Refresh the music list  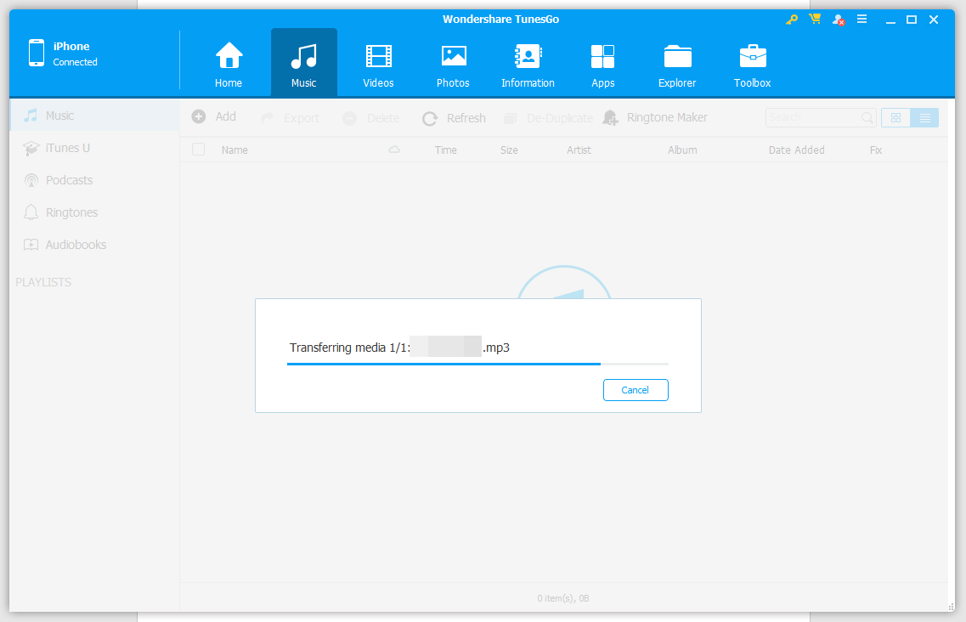pyautogui.click(x=454, y=118)
